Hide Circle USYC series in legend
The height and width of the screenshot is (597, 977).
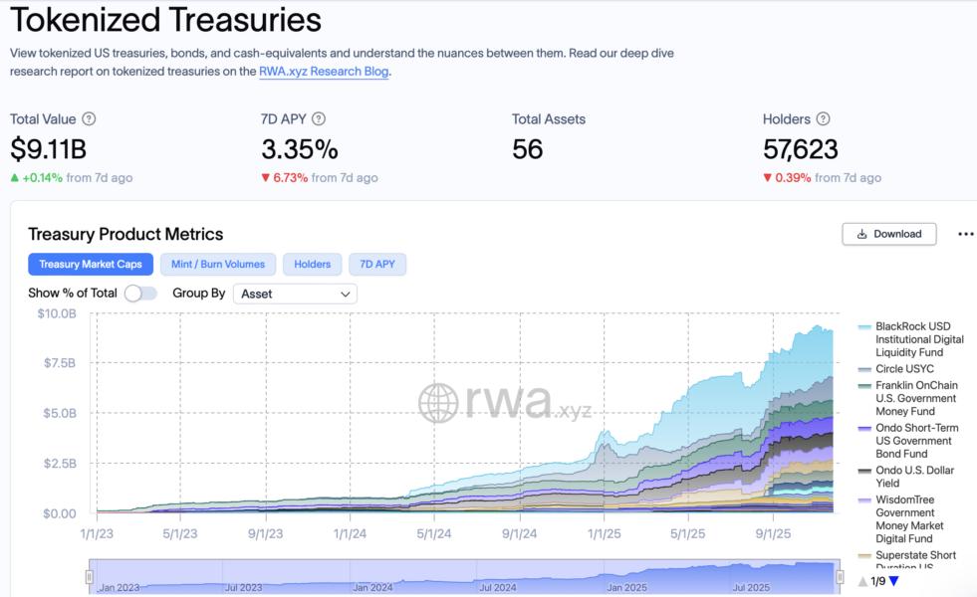click(902, 369)
